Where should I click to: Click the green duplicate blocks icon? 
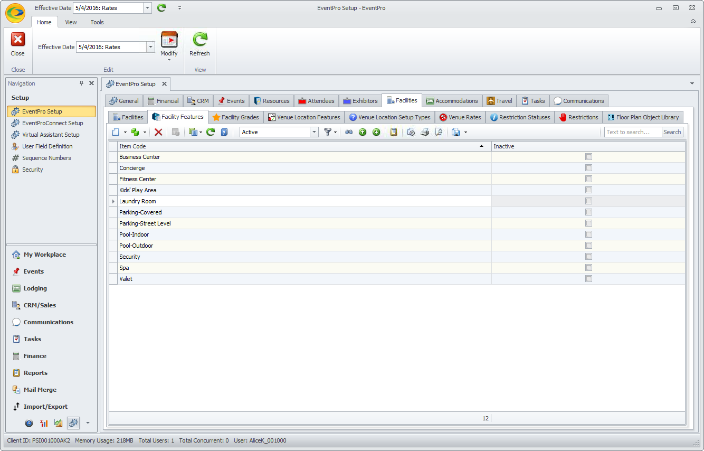135,132
